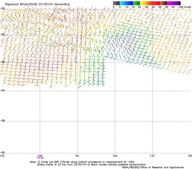This screenshot has height=169, width=192.
Task: Click the green 15-20 knots color swatch
Action: tap(136, 3)
